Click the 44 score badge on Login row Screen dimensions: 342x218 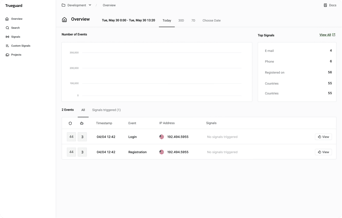(x=71, y=137)
